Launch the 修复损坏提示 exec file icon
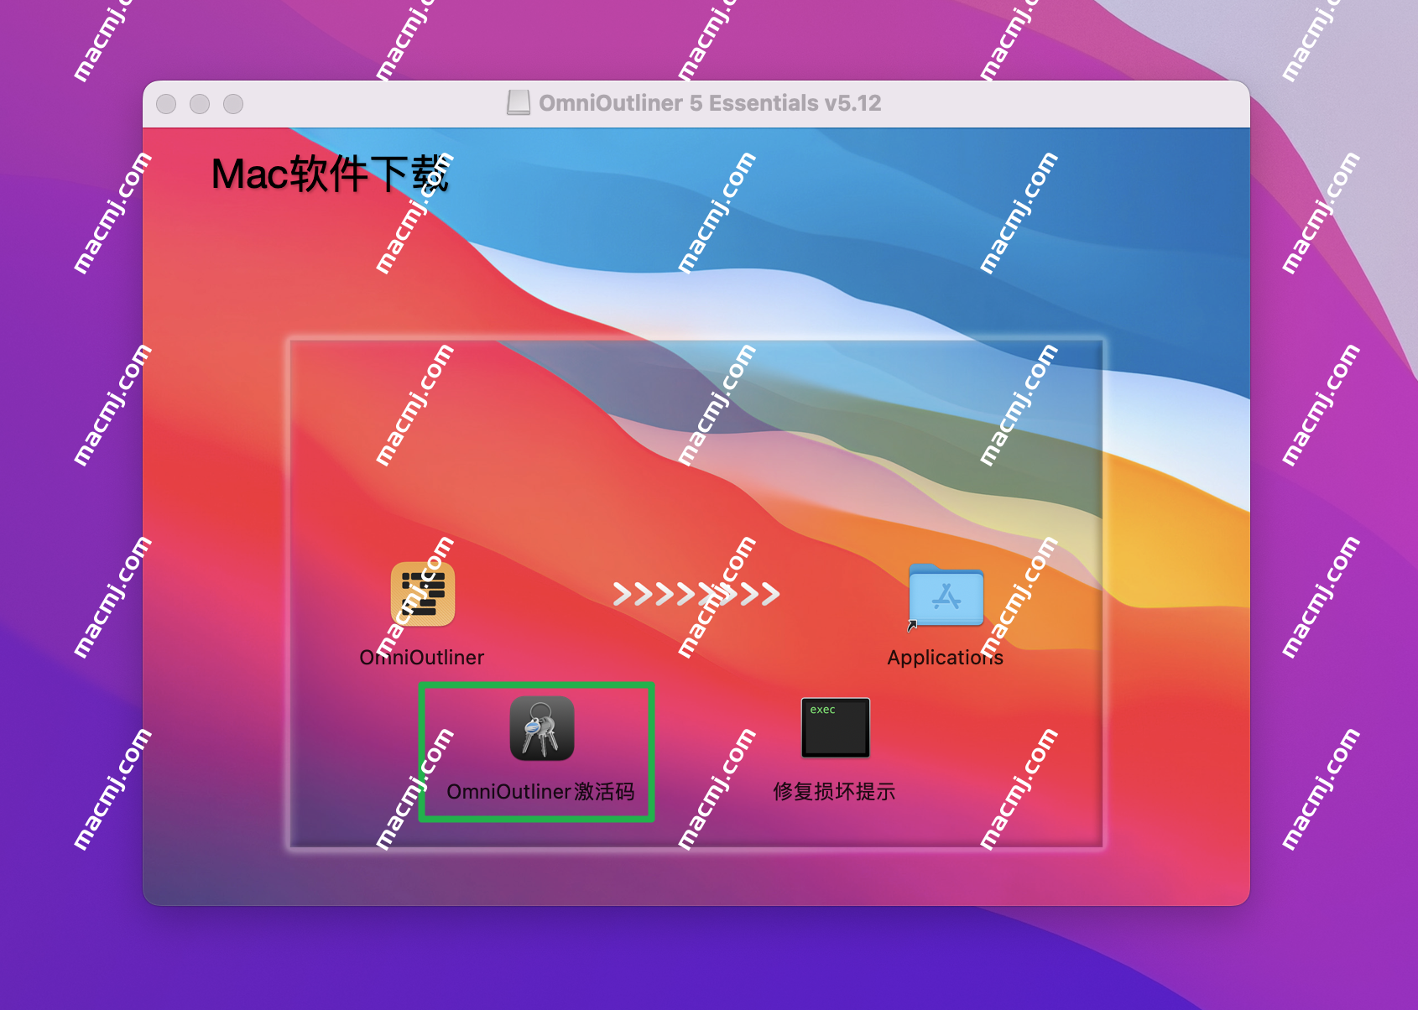The width and height of the screenshot is (1418, 1010). click(x=836, y=727)
